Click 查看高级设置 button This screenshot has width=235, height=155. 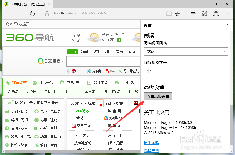[x=158, y=96]
